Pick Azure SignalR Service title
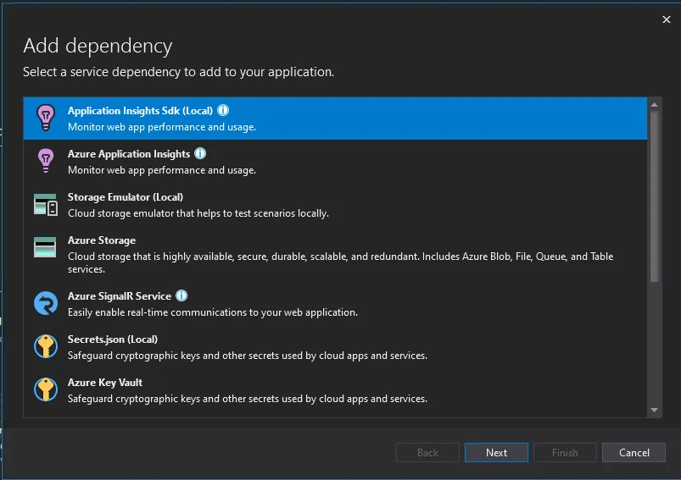681x480 pixels. [120, 296]
